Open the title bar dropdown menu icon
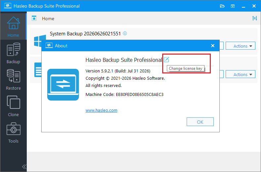The width and height of the screenshot is (261, 172). [x=233, y=6]
